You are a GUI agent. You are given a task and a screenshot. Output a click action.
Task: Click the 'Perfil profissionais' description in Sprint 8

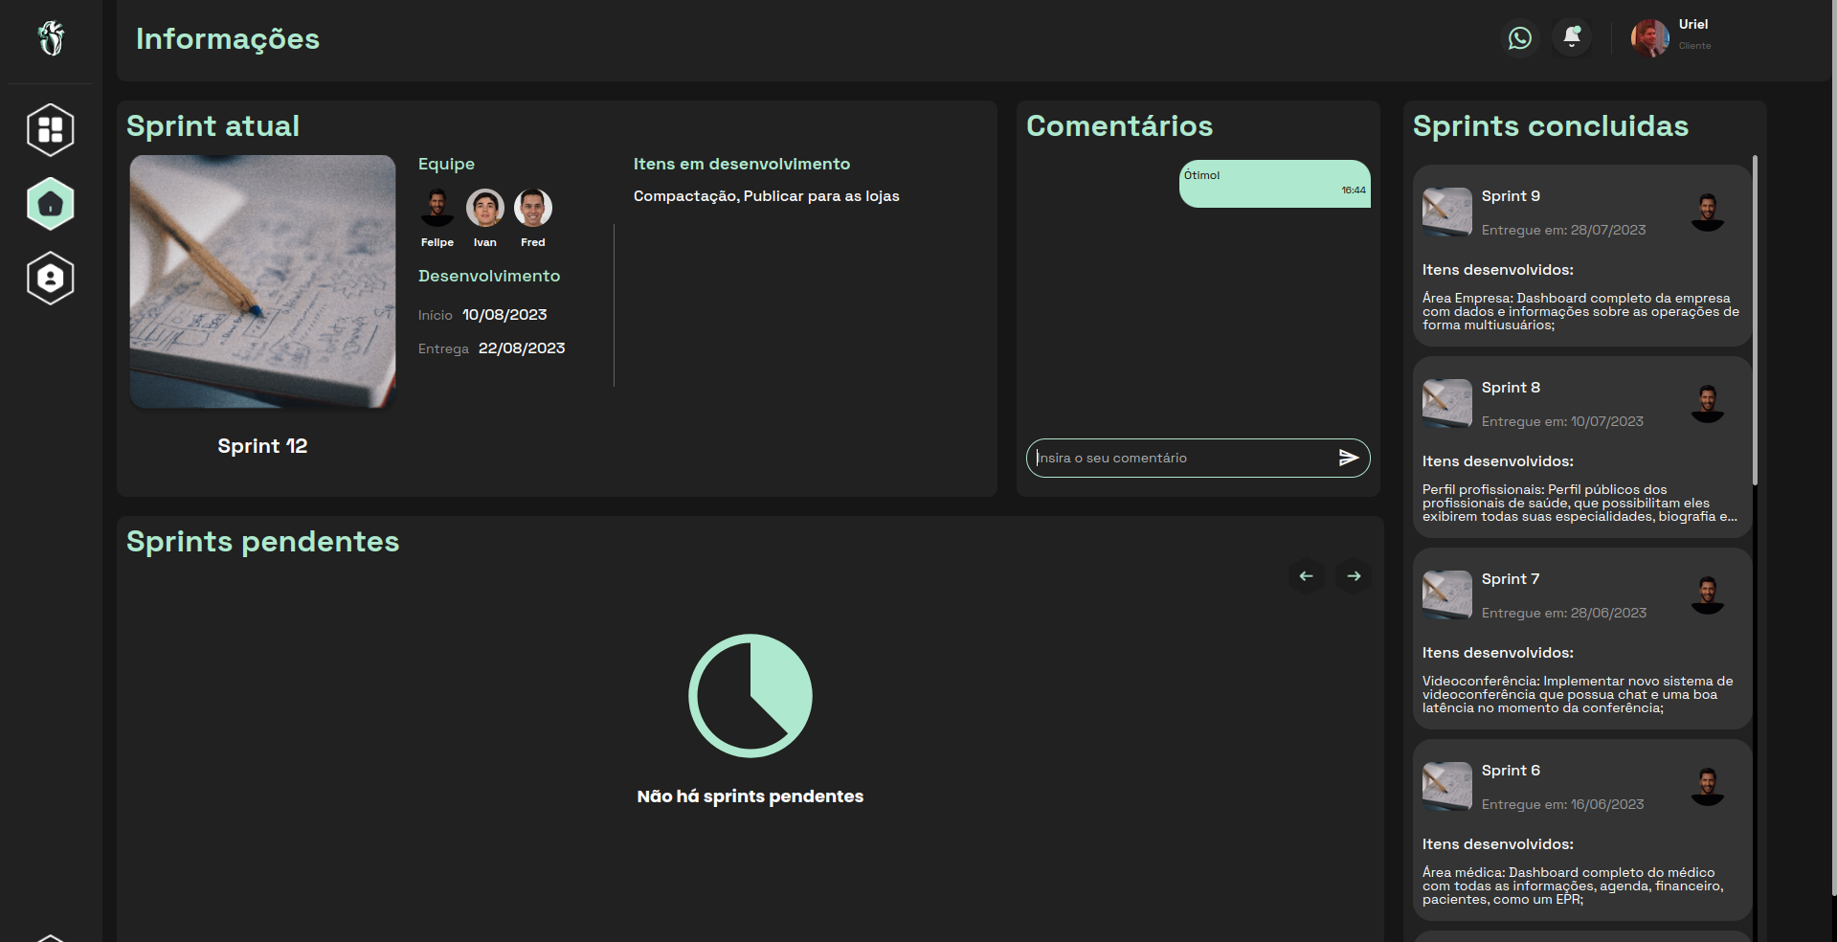coord(1579,504)
